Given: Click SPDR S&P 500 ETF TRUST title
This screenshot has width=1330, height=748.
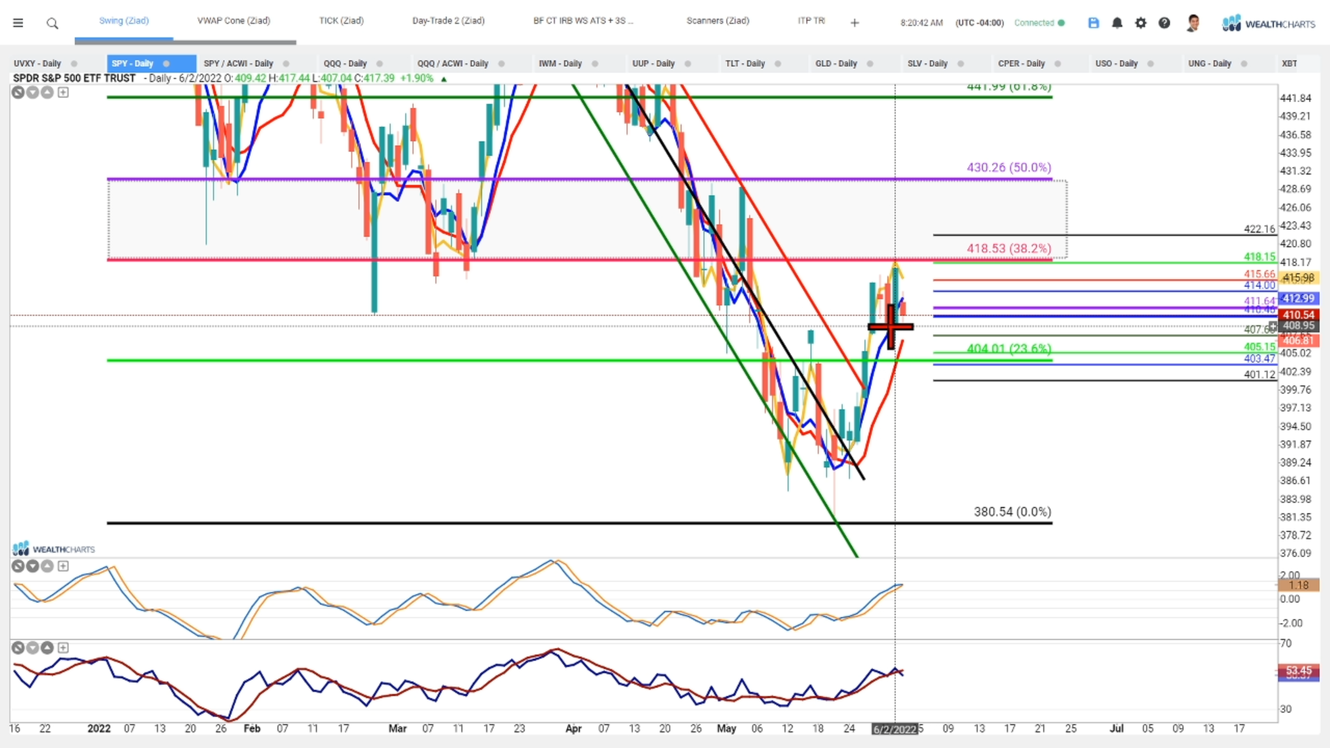Looking at the screenshot, I should point(74,78).
